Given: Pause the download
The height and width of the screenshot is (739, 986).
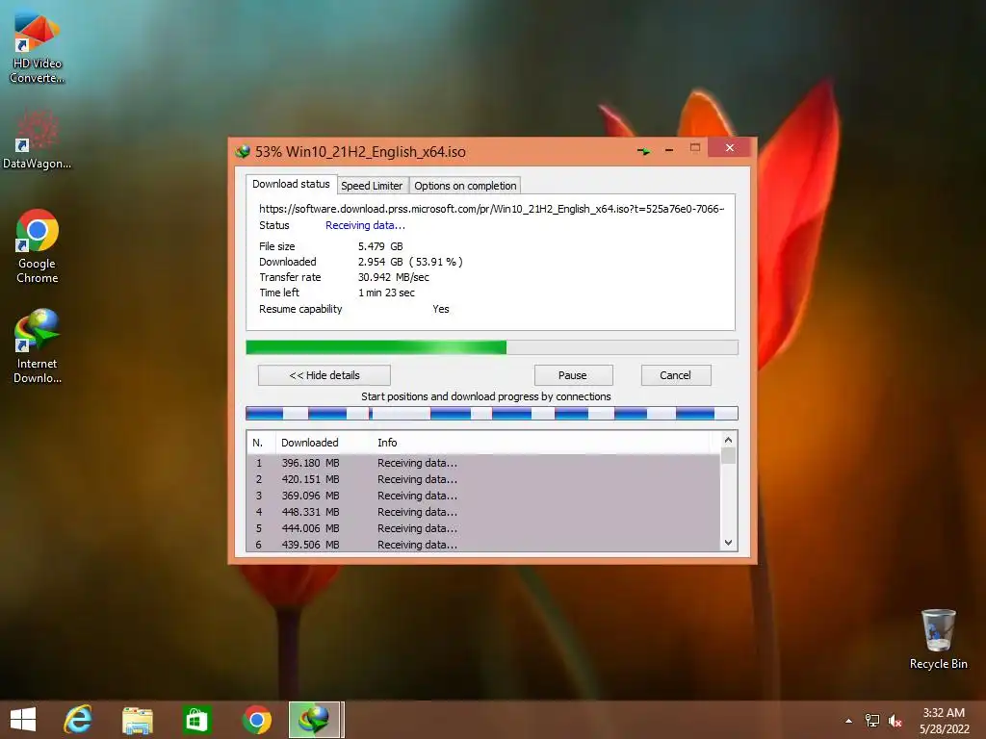Looking at the screenshot, I should (573, 375).
